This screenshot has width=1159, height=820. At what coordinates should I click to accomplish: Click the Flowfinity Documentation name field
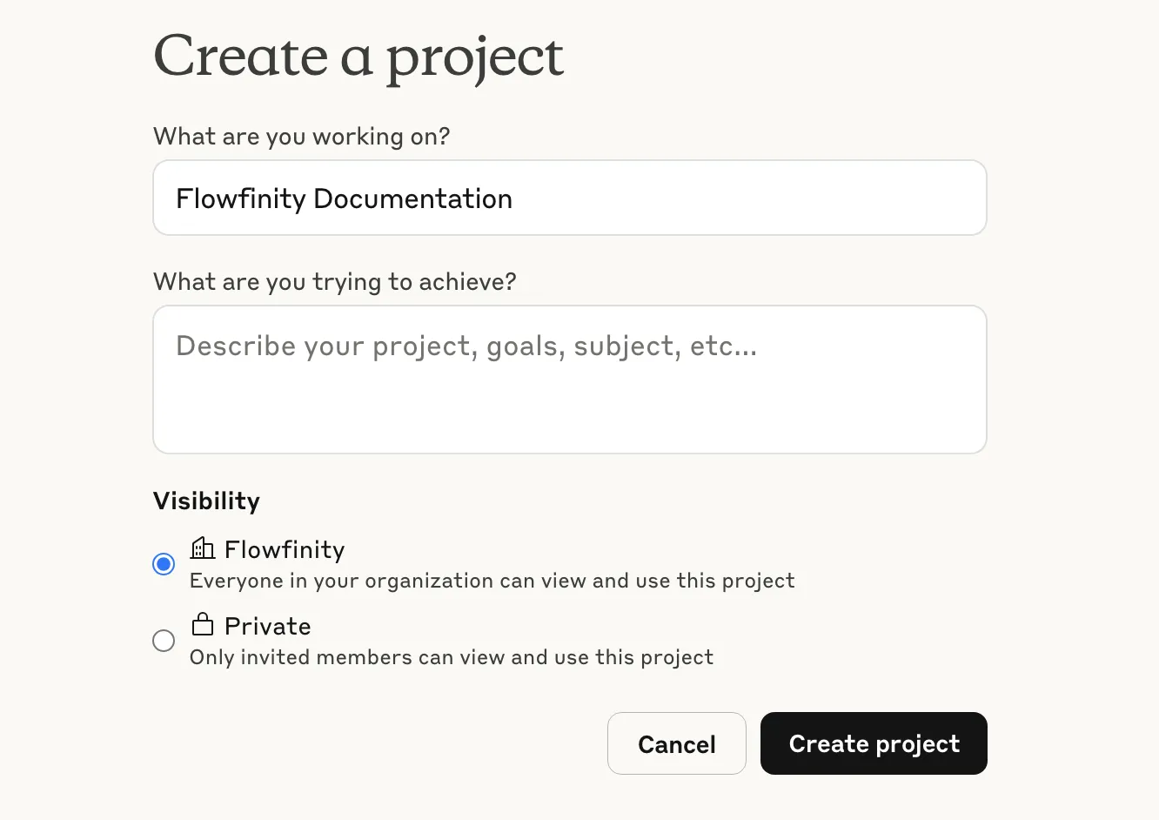pyautogui.click(x=569, y=198)
